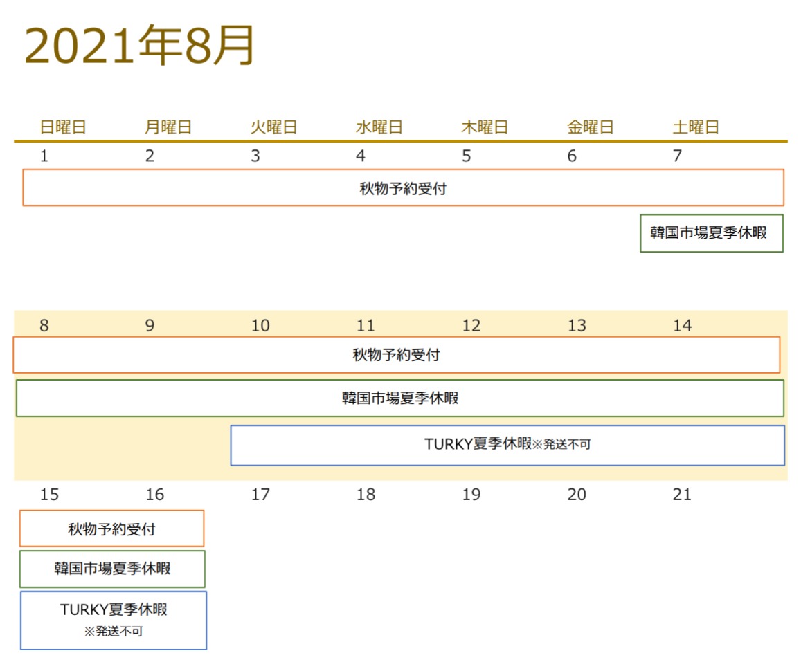Click date 20 in the calendar
Image resolution: width=810 pixels, height=660 pixels.
pos(577,495)
